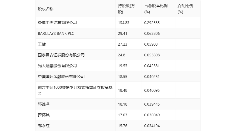The image size is (236, 131).
Task: Select shareholder 国泰君安证券股份有限公司
Action: coord(61,55)
